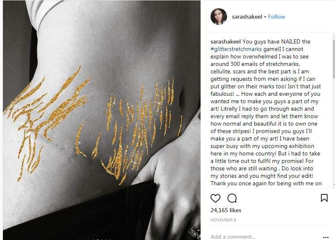The width and height of the screenshot is (335, 240).
Task: Click the caption scrollbar thumb
Action: (x=334, y=58)
